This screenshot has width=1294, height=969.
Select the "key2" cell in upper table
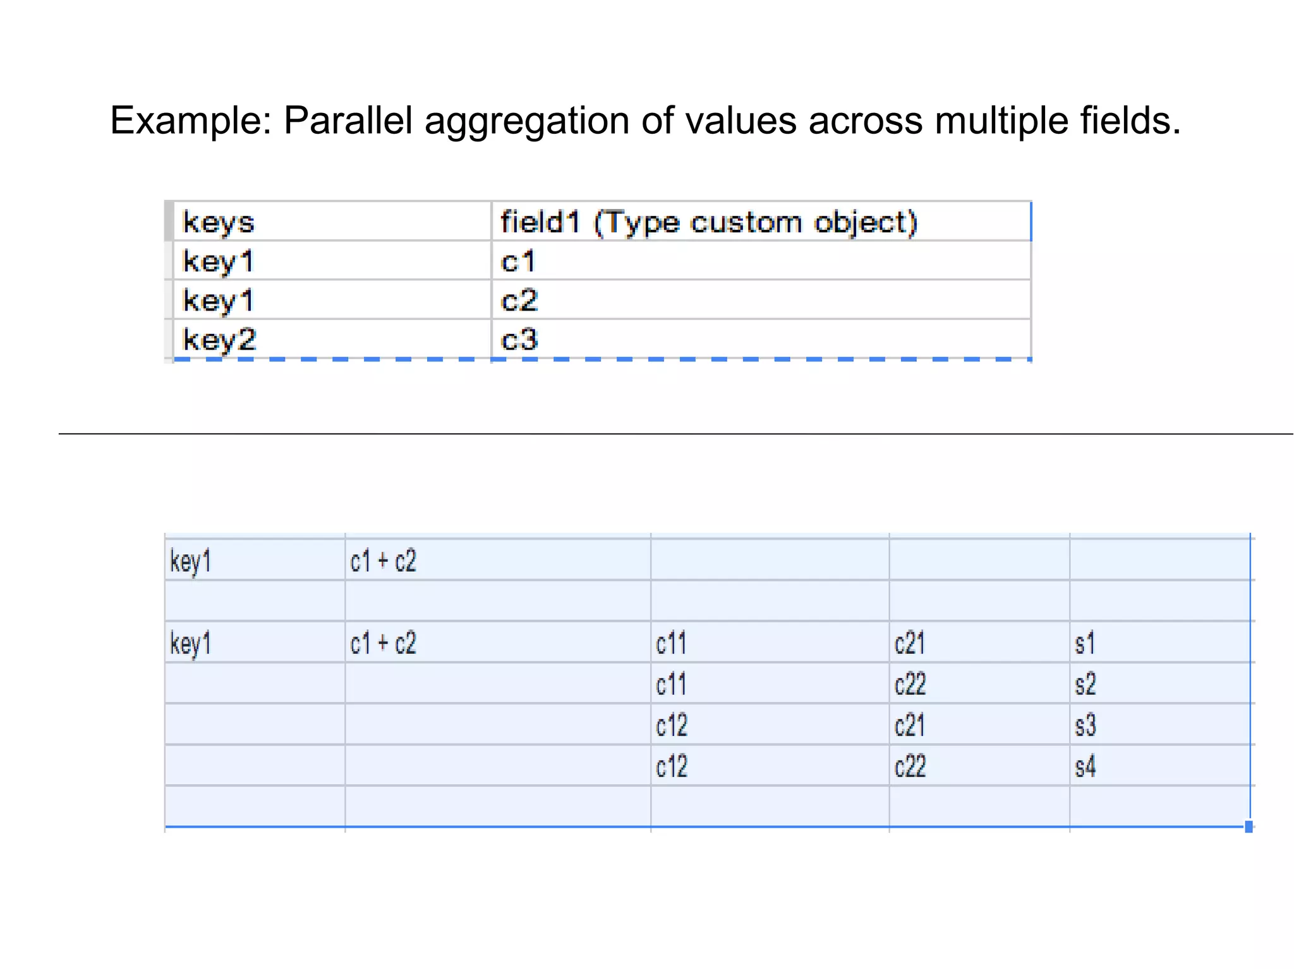[332, 339]
